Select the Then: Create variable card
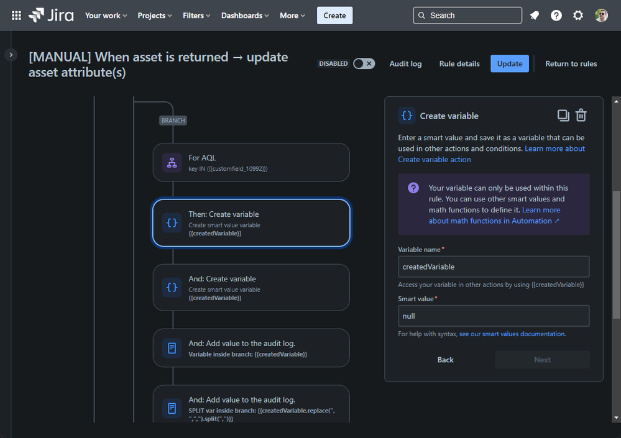The image size is (621, 438). click(x=251, y=223)
